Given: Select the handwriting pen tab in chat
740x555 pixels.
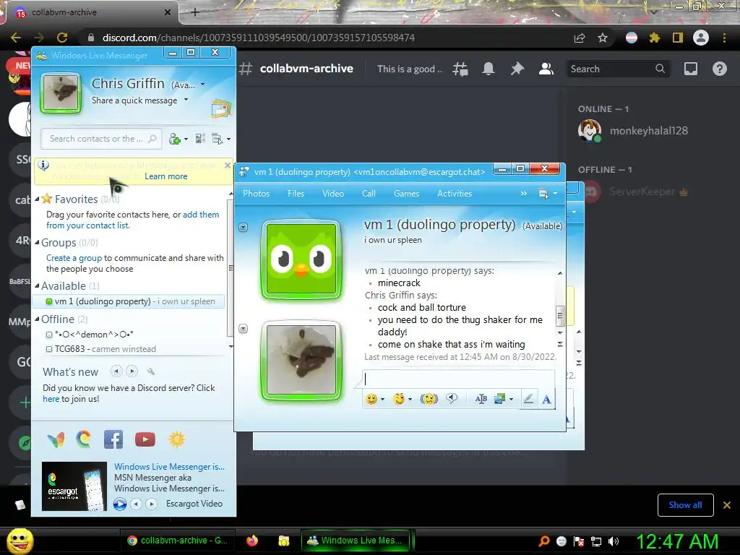Looking at the screenshot, I should point(528,399).
